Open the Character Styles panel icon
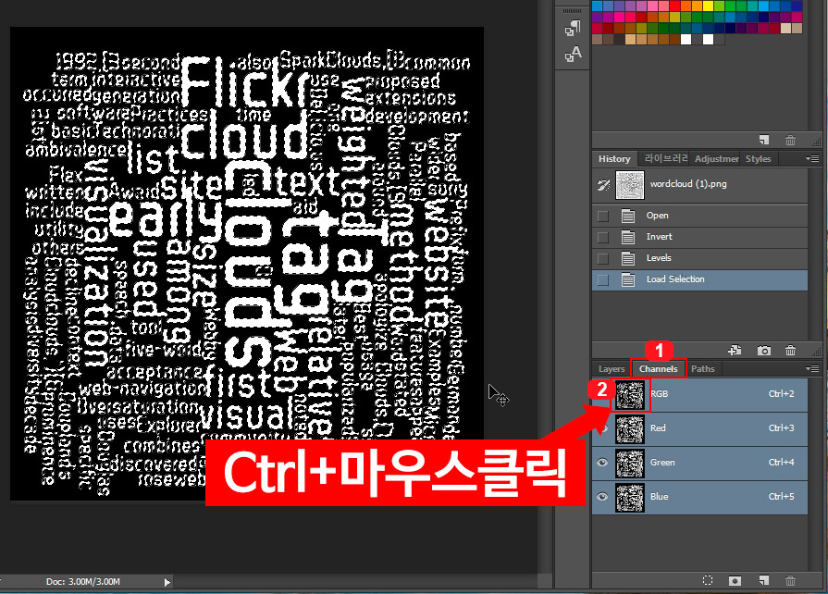This screenshot has width=828, height=594. pyautogui.click(x=573, y=55)
